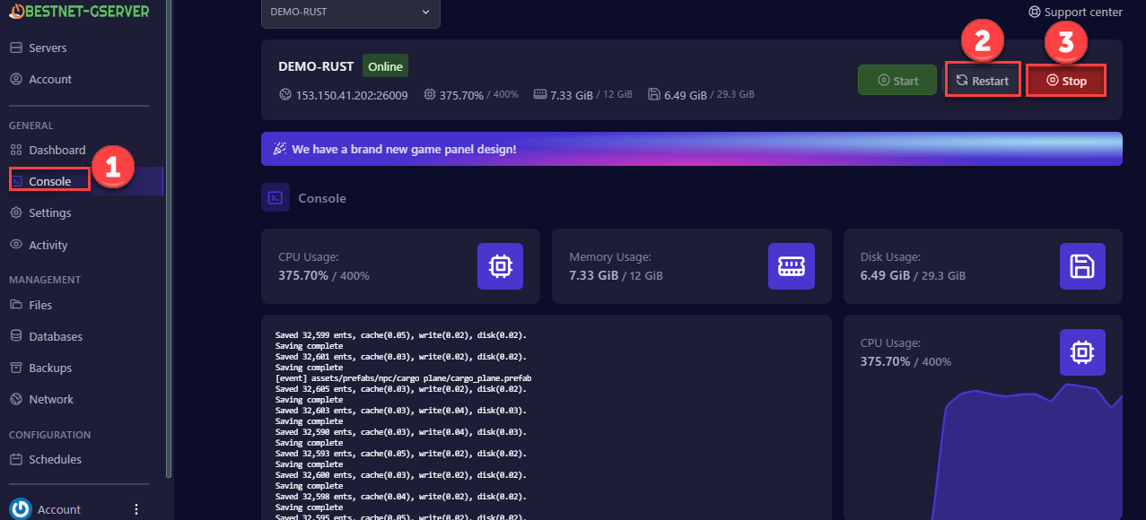Click the sidebar vertical scrollbar

click(x=169, y=238)
